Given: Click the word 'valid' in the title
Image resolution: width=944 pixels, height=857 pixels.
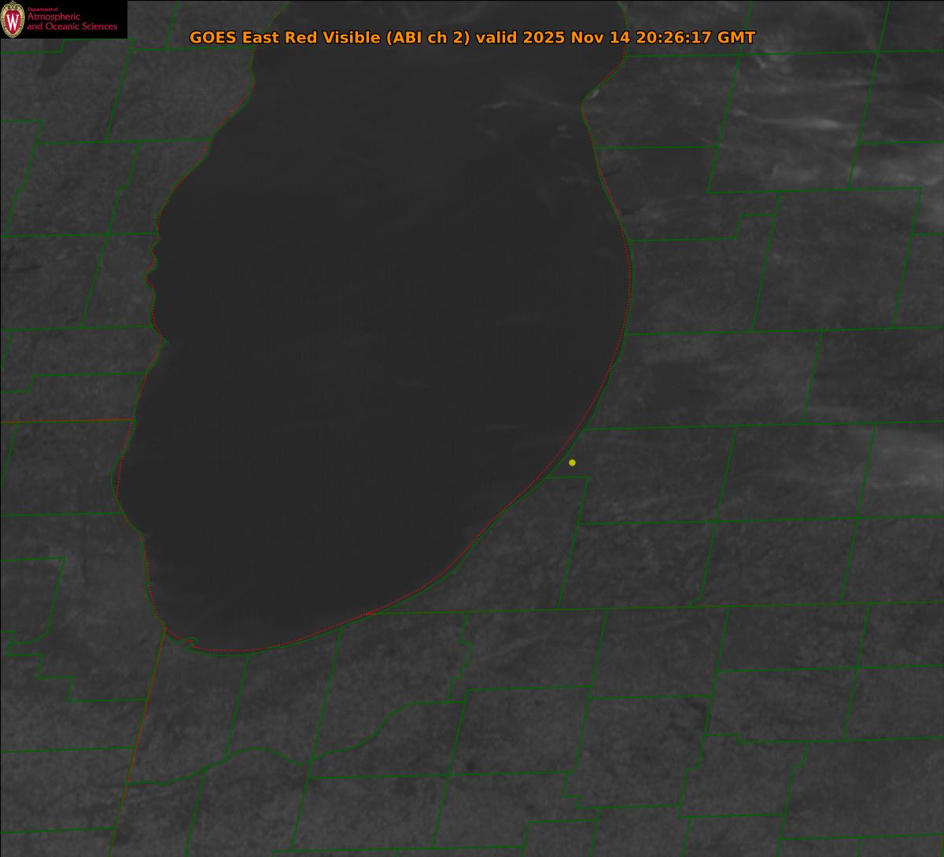Looking at the screenshot, I should [497, 38].
